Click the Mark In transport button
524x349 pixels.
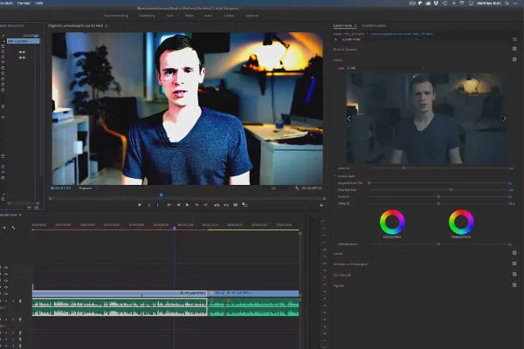click(149, 205)
